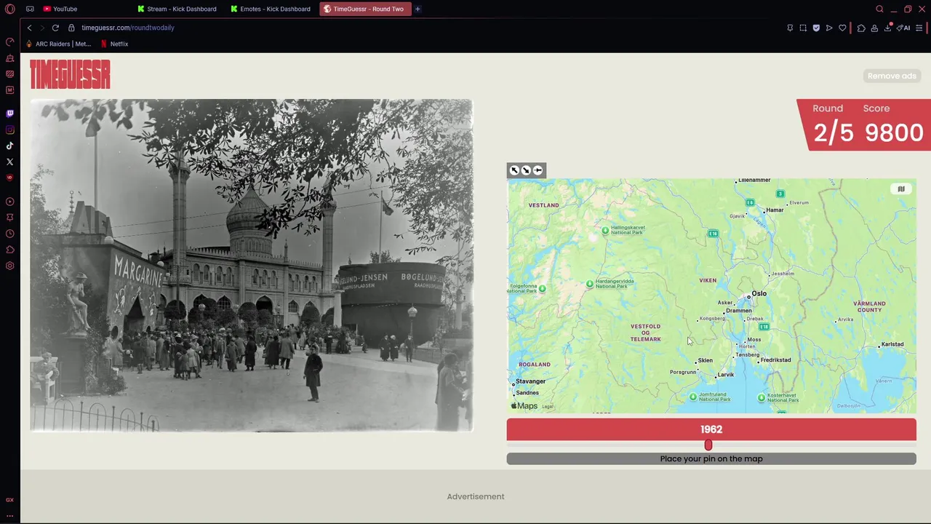Viewport: 931px width, 524px height.
Task: Open the GX Control speedometer icon in sidebar
Action: pyautogui.click(x=10, y=41)
